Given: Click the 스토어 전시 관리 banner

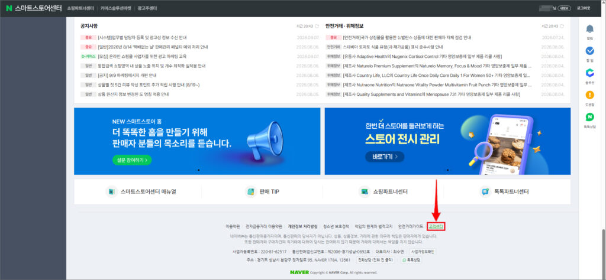Looking at the screenshot, I should click(x=447, y=141).
